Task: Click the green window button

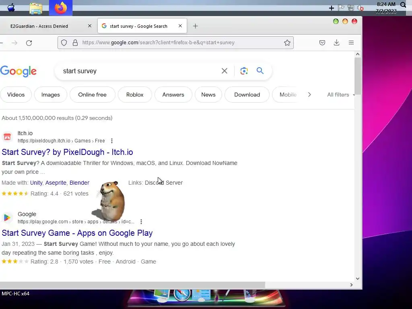Action: tap(336, 21)
